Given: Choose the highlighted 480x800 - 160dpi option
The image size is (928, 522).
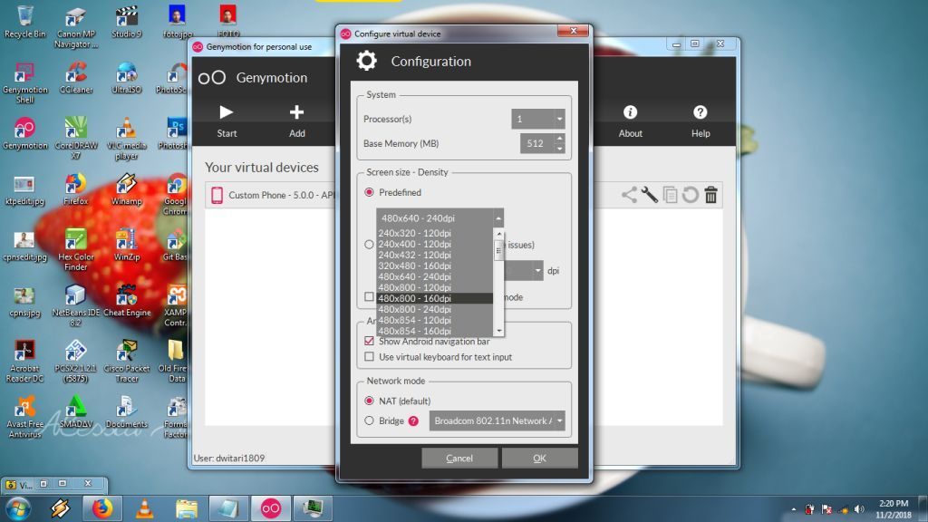Looking at the screenshot, I should pos(434,298).
